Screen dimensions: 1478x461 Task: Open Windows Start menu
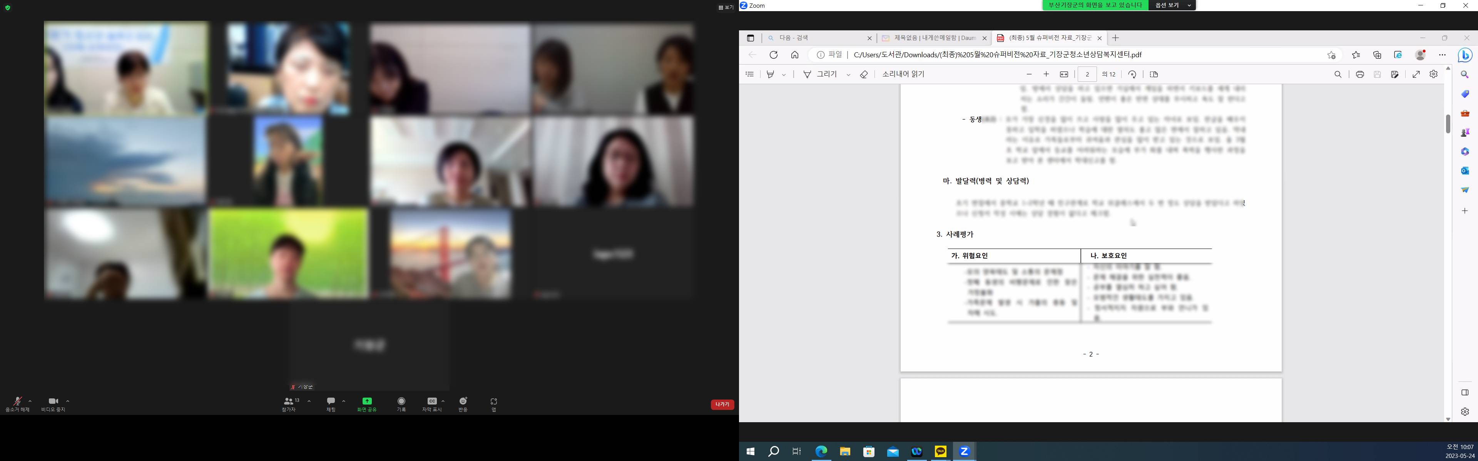point(750,451)
